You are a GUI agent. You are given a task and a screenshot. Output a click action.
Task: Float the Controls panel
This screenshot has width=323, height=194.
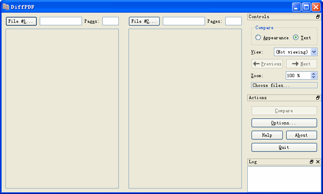(x=318, y=17)
